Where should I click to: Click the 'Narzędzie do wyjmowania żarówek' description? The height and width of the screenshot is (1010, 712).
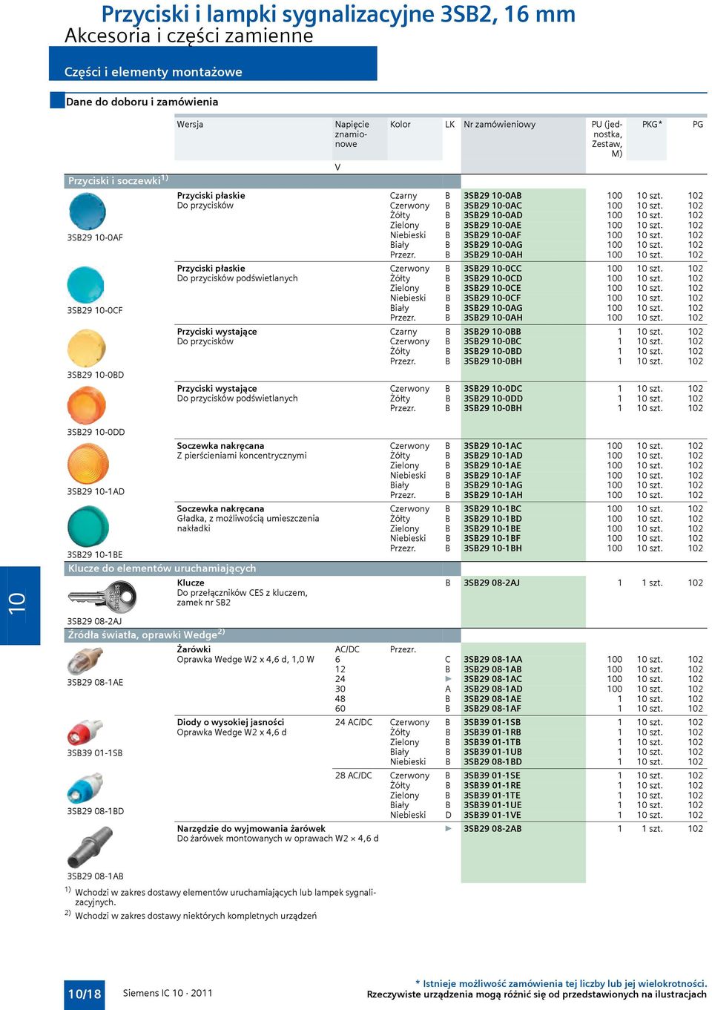277,833
